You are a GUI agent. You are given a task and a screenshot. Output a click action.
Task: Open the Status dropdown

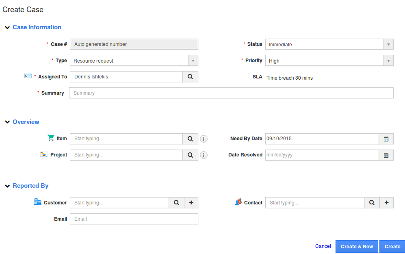388,44
